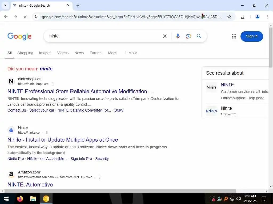Submit search with the magnifier icon
The height and width of the screenshot is (204, 273).
[x=199, y=36]
